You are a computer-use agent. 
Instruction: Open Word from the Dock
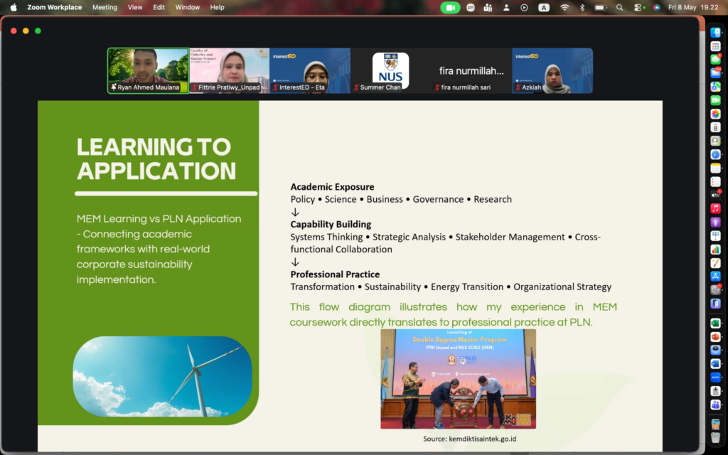pyautogui.click(x=715, y=363)
